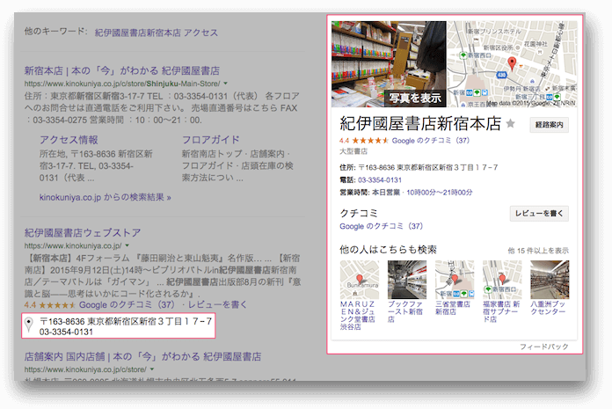Open Google のクチコミ (37) under ウェブストア result
612x409 pixels.
(127, 305)
